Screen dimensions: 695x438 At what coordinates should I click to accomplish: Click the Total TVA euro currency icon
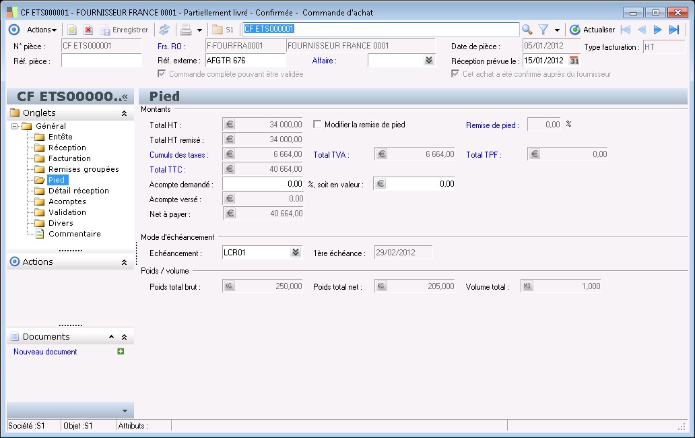382,154
